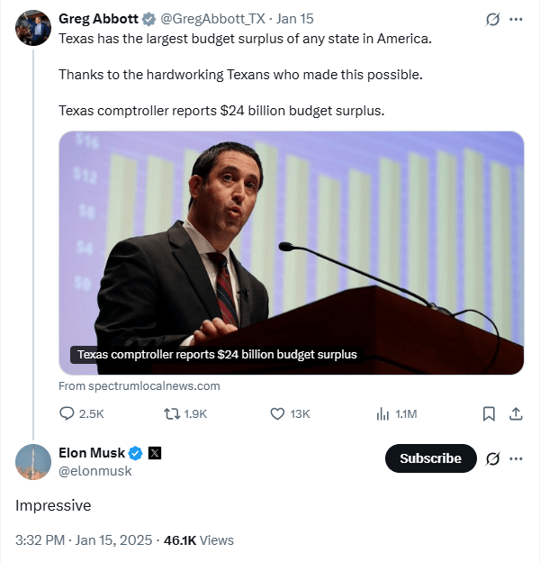Open more options for Greg Abbott's tweet
540x562 pixels.
[x=516, y=19]
